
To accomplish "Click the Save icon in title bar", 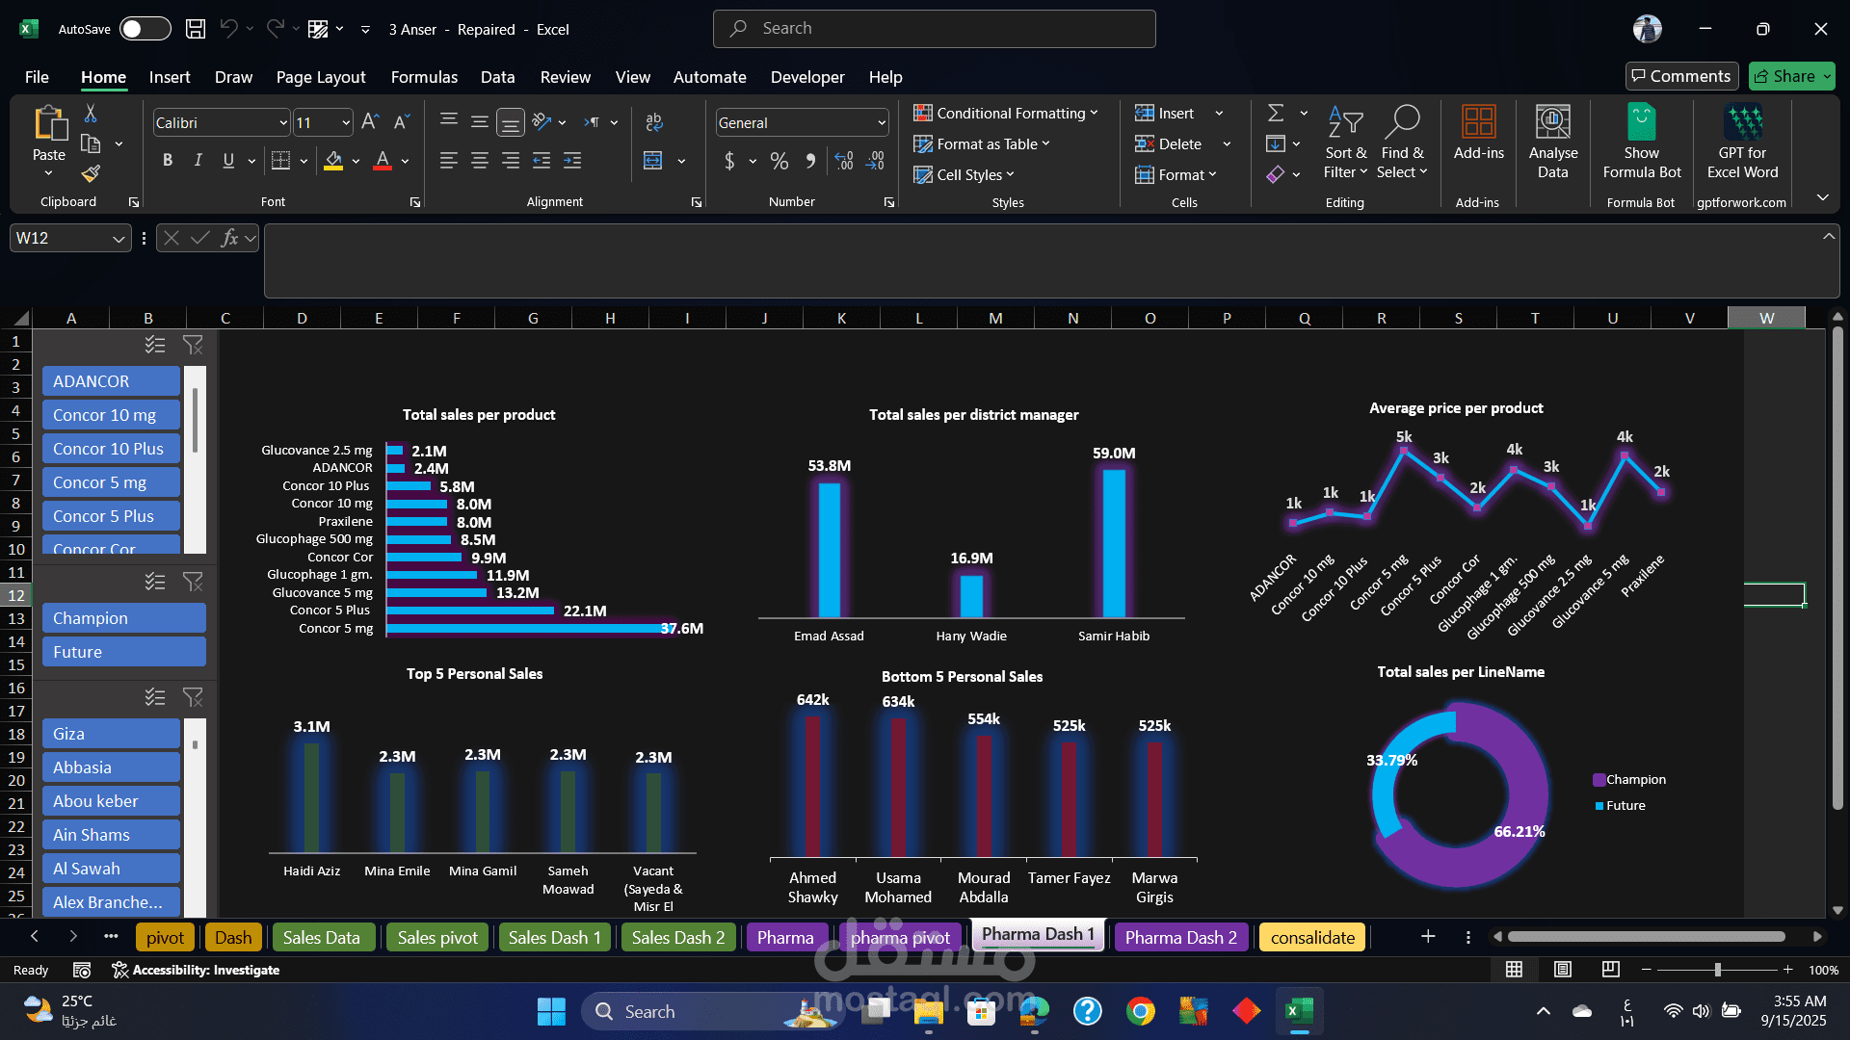I will tap(196, 29).
